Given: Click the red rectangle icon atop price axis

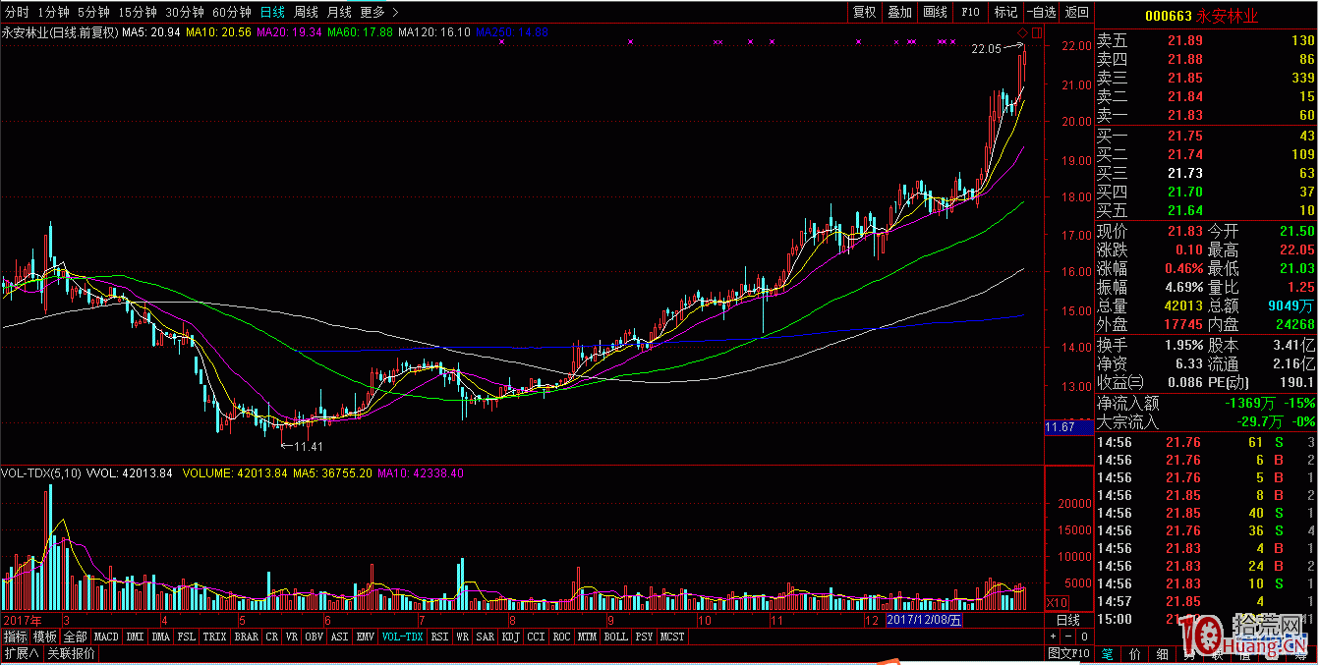Looking at the screenshot, I should pyautogui.click(x=1036, y=32).
